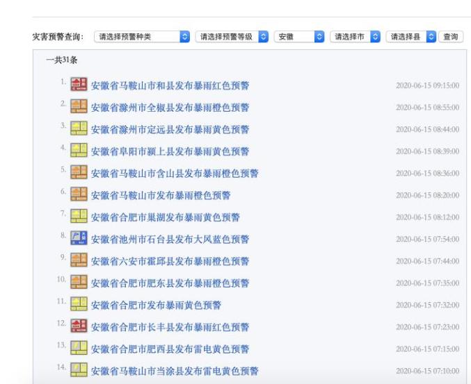Open link 安徽省马鞍山市发布暴雨橙色预警
This screenshot has height=384, width=471.
tap(161, 195)
